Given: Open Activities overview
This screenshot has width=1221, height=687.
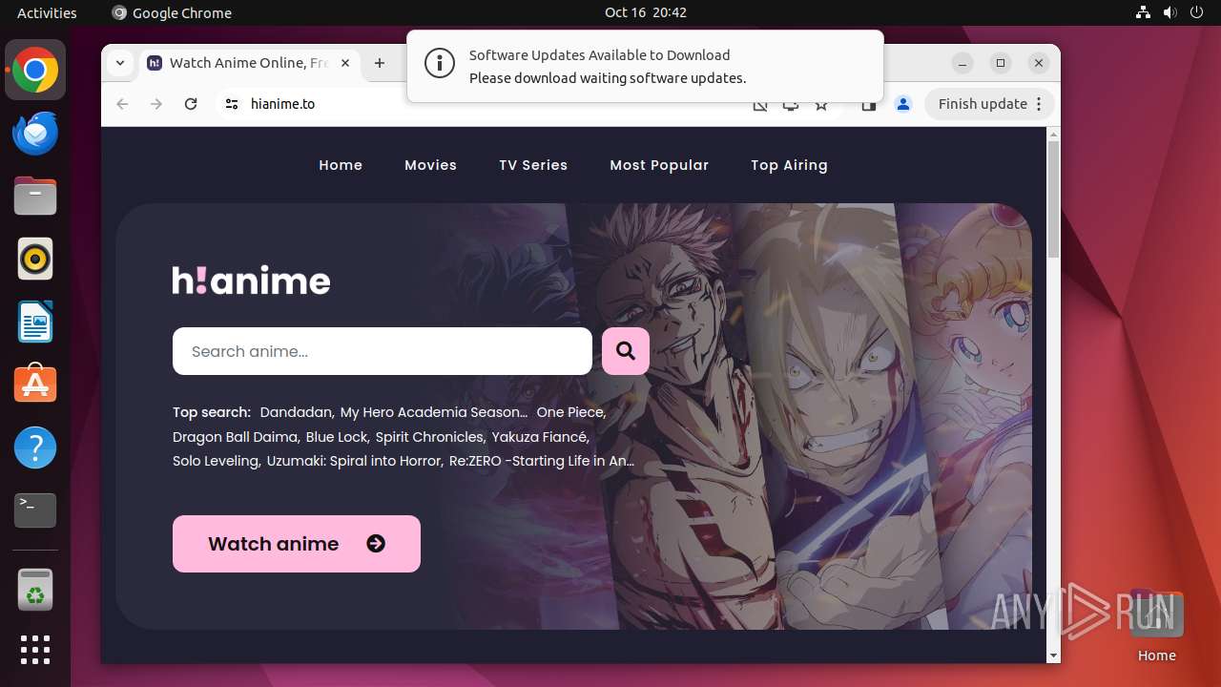Looking at the screenshot, I should (x=47, y=12).
